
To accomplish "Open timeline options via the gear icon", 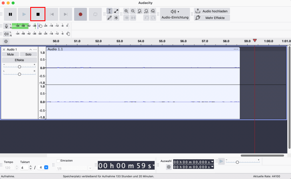I will (6, 41).
